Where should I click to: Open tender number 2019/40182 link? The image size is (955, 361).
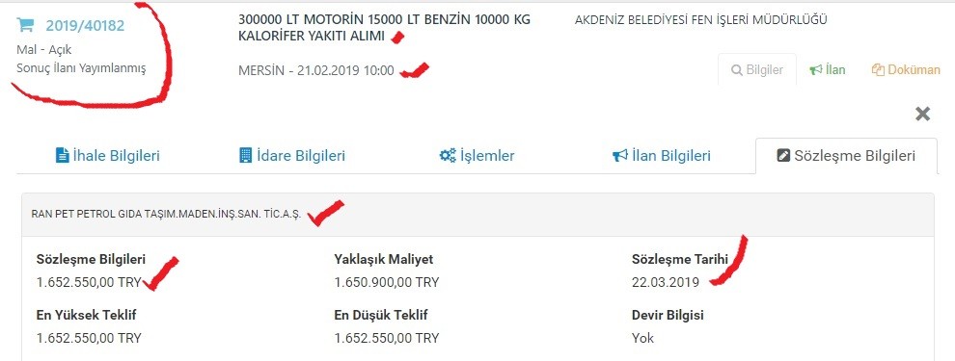85,26
